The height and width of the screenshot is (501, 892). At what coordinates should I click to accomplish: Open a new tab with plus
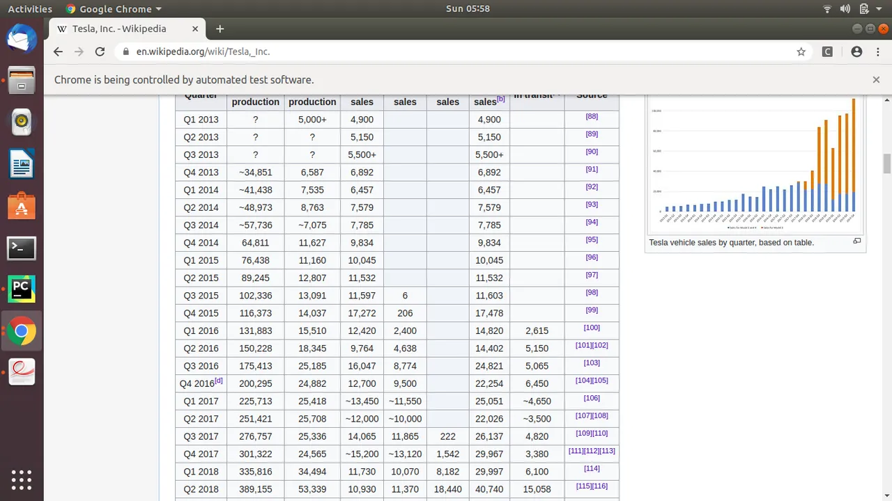coord(220,29)
